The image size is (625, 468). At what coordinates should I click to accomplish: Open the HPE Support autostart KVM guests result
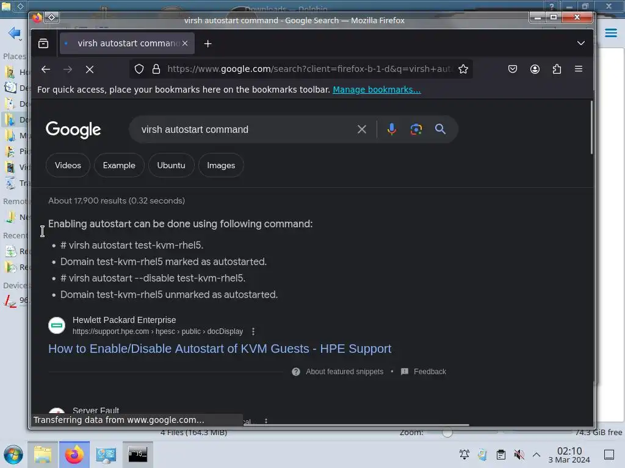click(220, 349)
